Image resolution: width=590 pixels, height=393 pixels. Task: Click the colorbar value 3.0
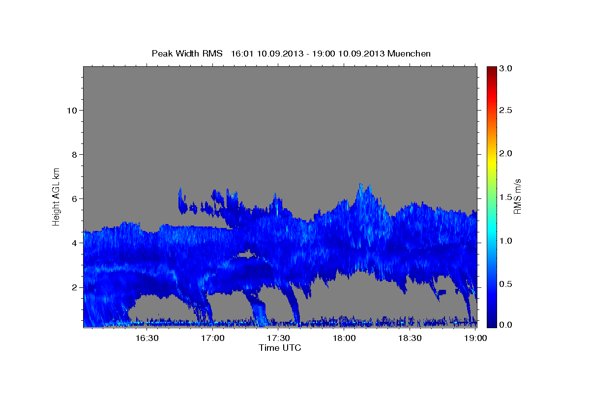click(506, 68)
